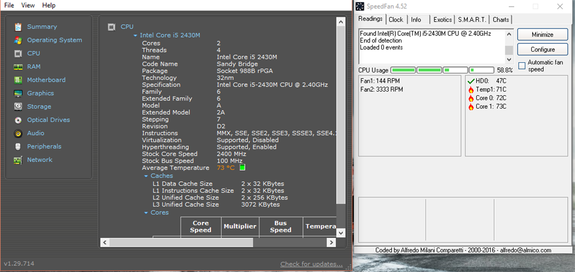Switch to the Info tab in SpeedFan
The image size is (575, 272).
click(x=416, y=20)
